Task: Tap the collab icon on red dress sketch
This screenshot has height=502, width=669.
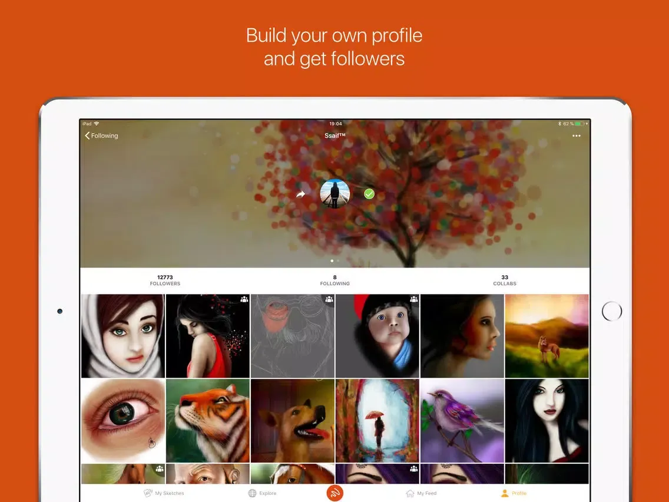Action: click(244, 299)
